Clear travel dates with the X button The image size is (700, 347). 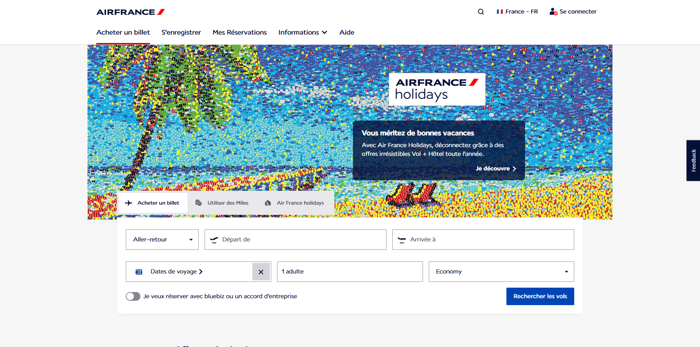coord(261,272)
